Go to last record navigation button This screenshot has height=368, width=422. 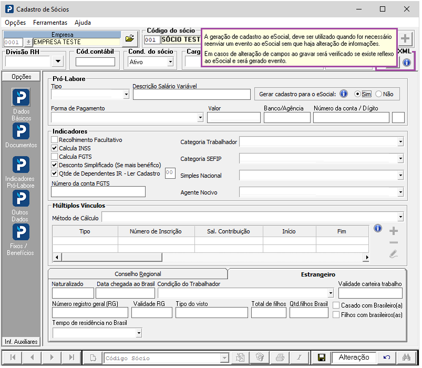pos(71,357)
